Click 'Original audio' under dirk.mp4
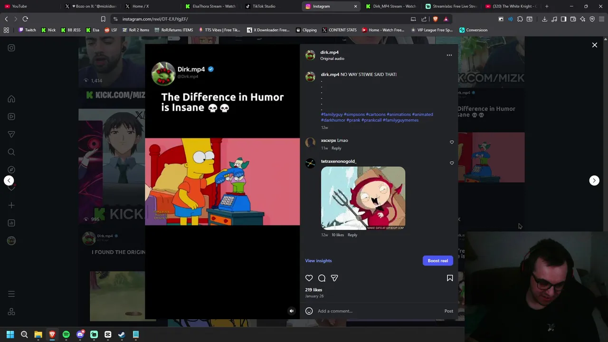Image resolution: width=608 pixels, height=342 pixels. tap(332, 58)
